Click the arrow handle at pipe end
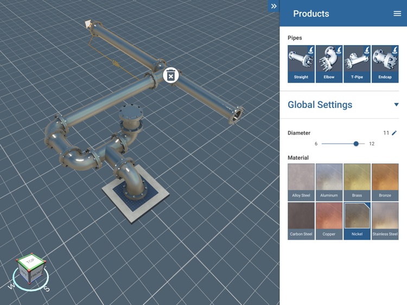Screen dimensions: 407x305 coord(88,24)
